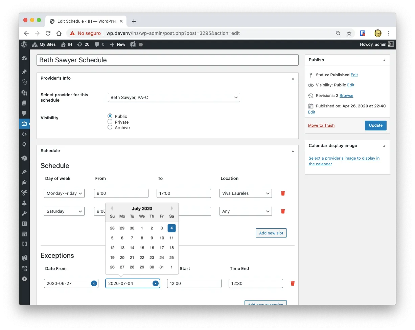Open the scissors icon in sidebar

(24, 193)
